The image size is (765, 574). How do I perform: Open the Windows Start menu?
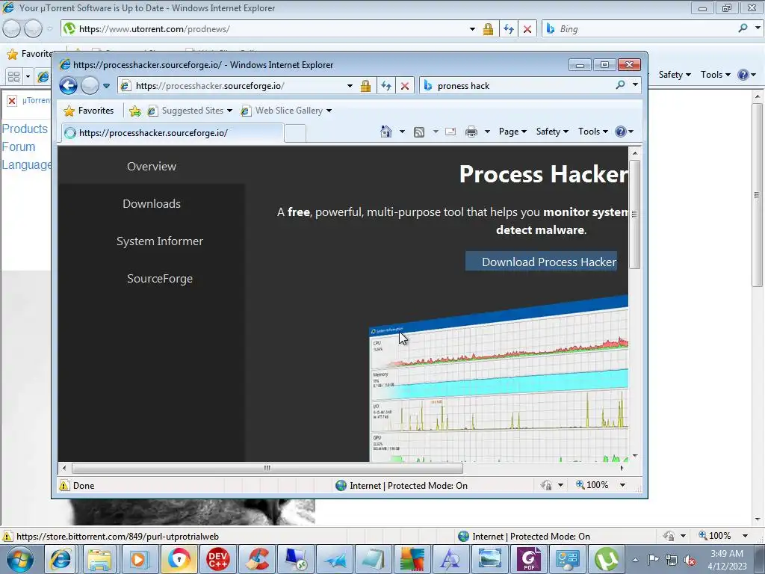point(20,559)
